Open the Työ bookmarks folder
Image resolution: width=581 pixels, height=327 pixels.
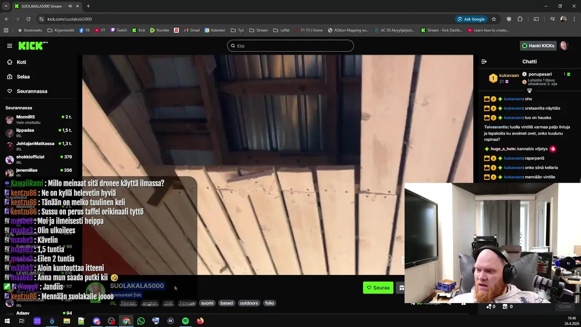(x=237, y=30)
